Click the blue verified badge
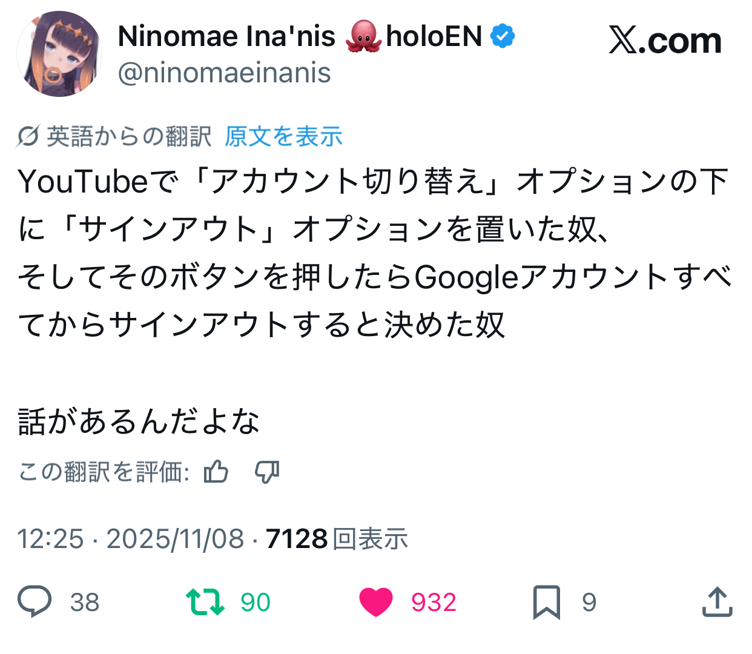Image resolution: width=752 pixels, height=654 pixels. pyautogui.click(x=503, y=36)
